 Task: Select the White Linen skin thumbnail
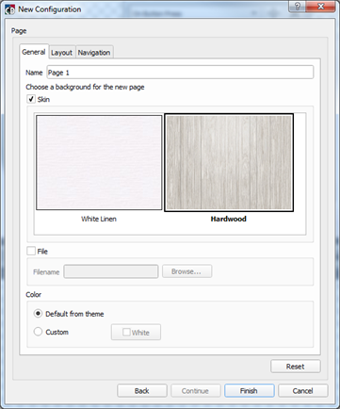tap(99, 162)
